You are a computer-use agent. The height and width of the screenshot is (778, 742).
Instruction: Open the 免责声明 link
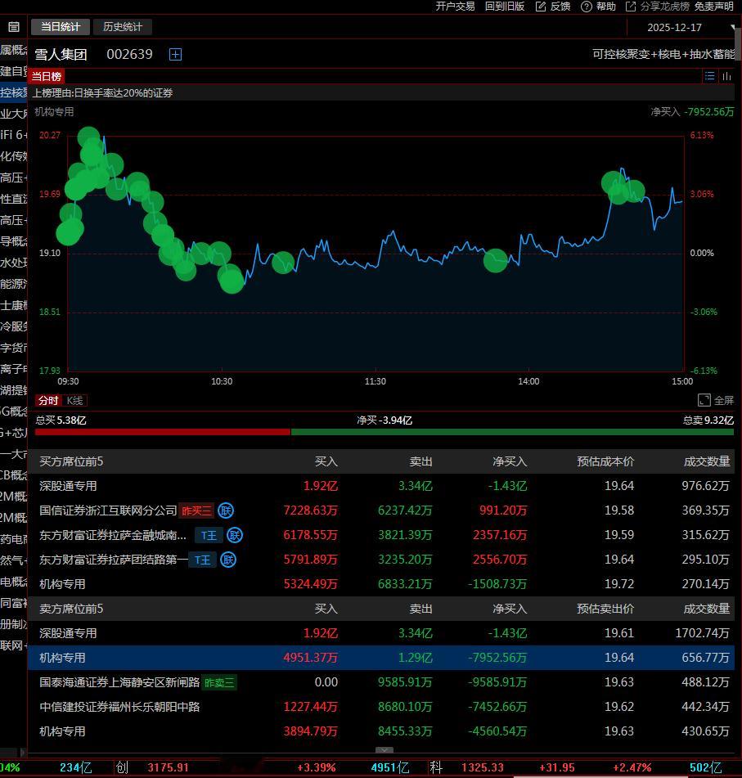pyautogui.click(x=713, y=7)
